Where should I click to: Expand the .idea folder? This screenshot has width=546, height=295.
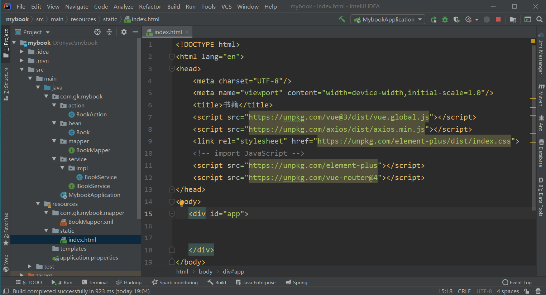pyautogui.click(x=22, y=52)
